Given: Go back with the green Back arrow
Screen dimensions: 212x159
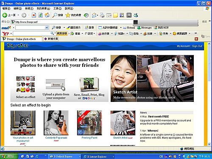Looking at the screenshot, I should 5,15.
